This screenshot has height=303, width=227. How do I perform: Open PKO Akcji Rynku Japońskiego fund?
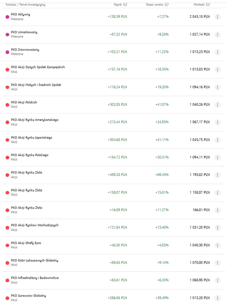pos(32,138)
